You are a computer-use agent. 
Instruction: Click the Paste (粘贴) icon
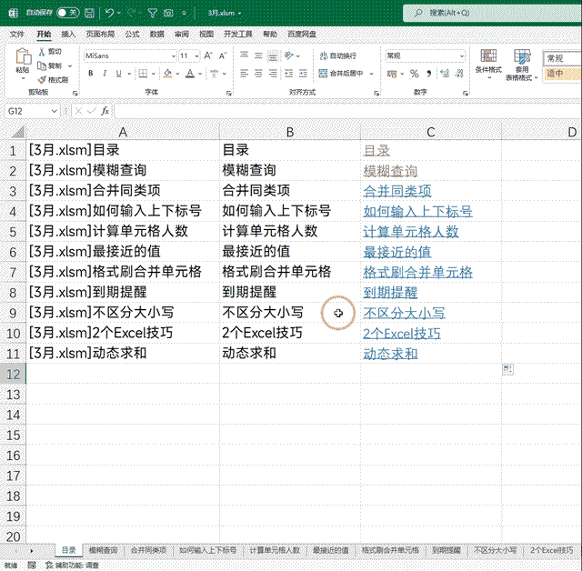click(22, 64)
